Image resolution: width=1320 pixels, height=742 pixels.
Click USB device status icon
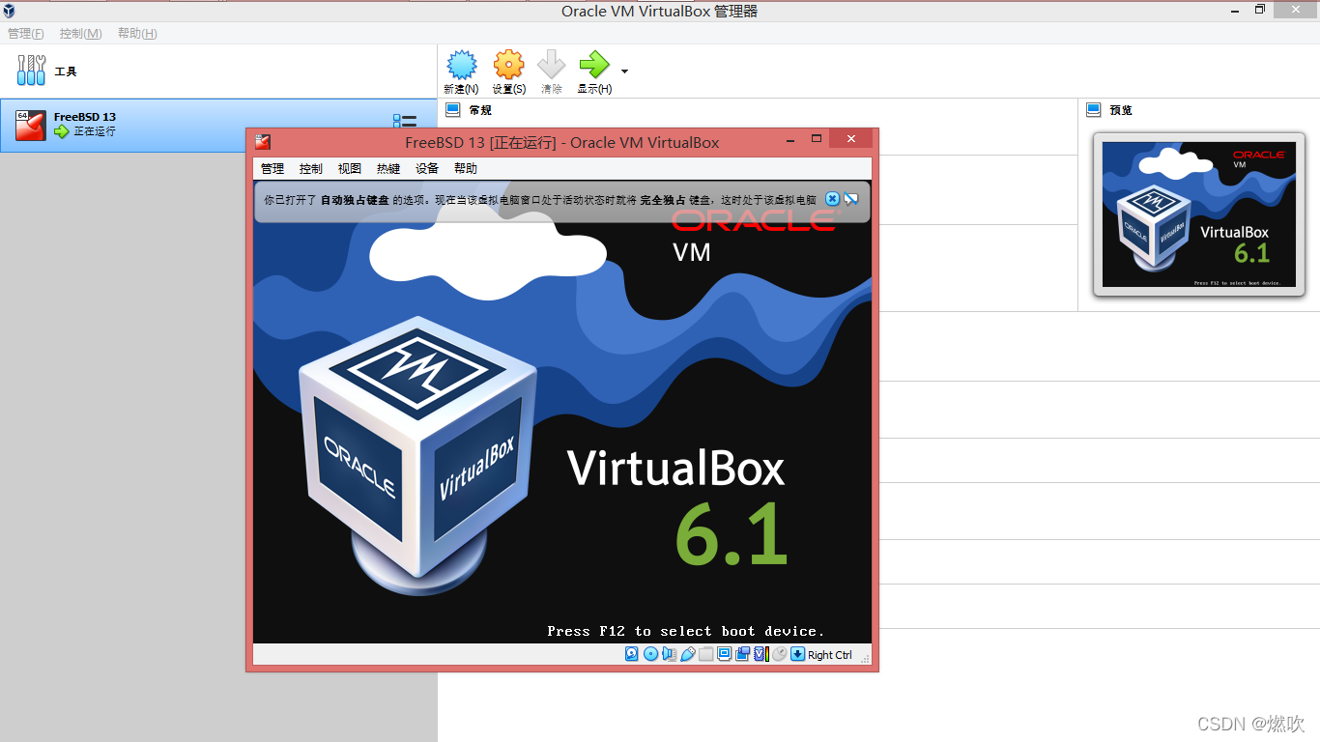(x=688, y=654)
